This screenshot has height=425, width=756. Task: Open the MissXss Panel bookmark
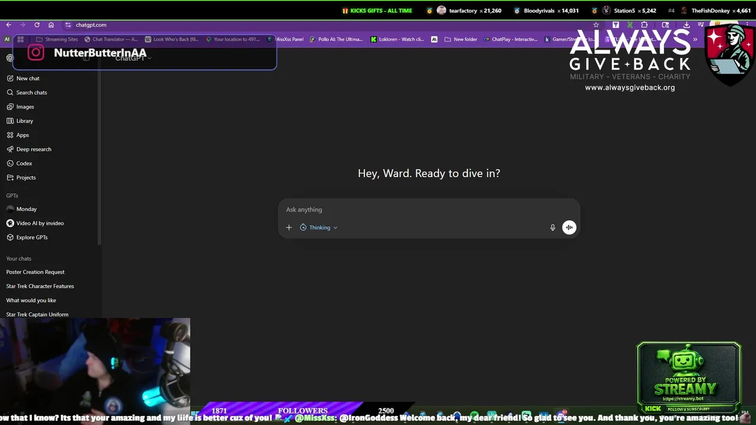pos(285,40)
